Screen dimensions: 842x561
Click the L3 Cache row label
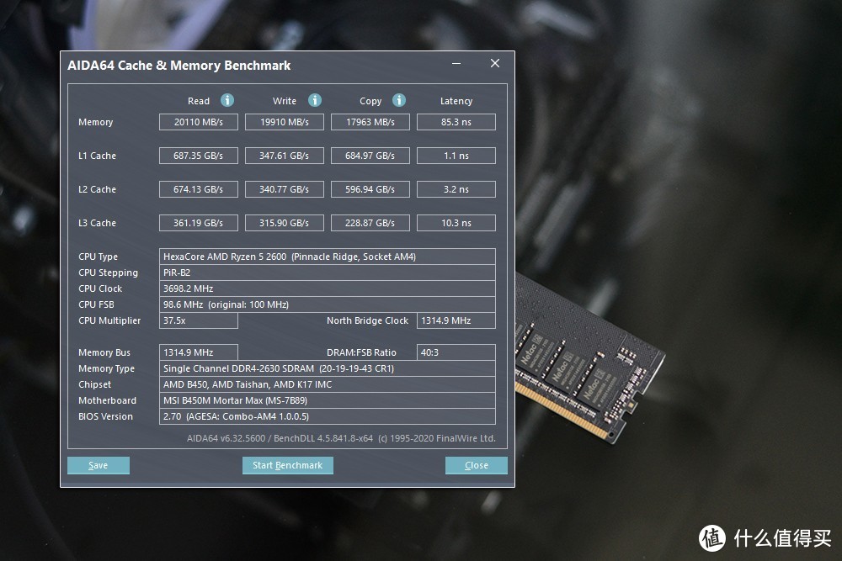(x=97, y=223)
